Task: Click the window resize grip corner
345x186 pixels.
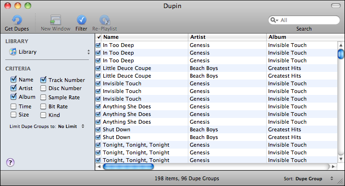Action: (341, 181)
